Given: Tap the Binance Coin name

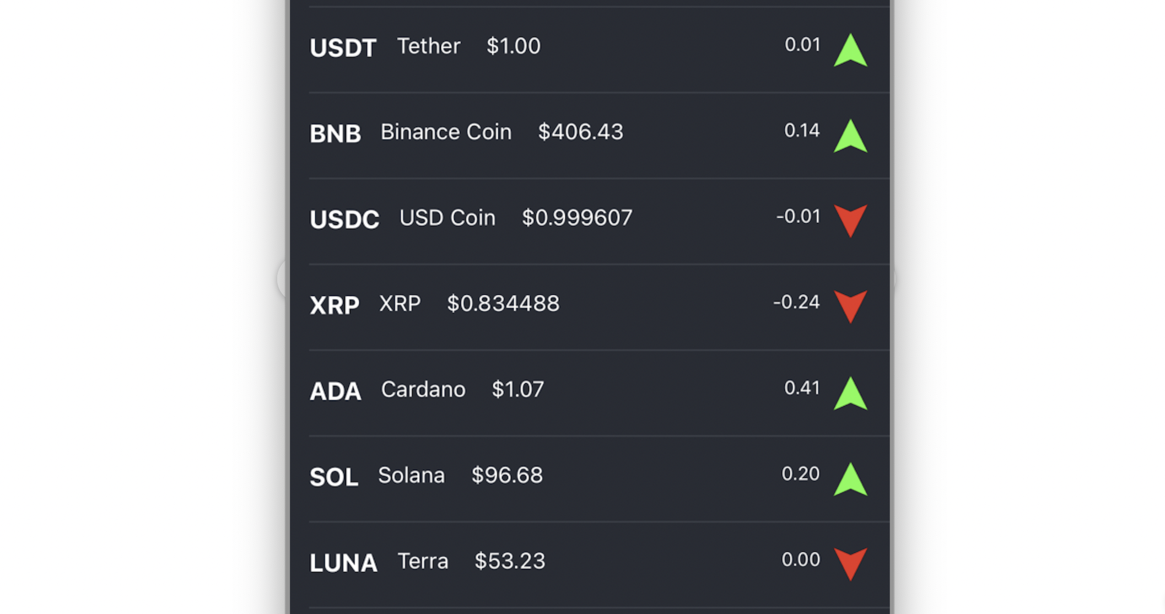Looking at the screenshot, I should [446, 132].
